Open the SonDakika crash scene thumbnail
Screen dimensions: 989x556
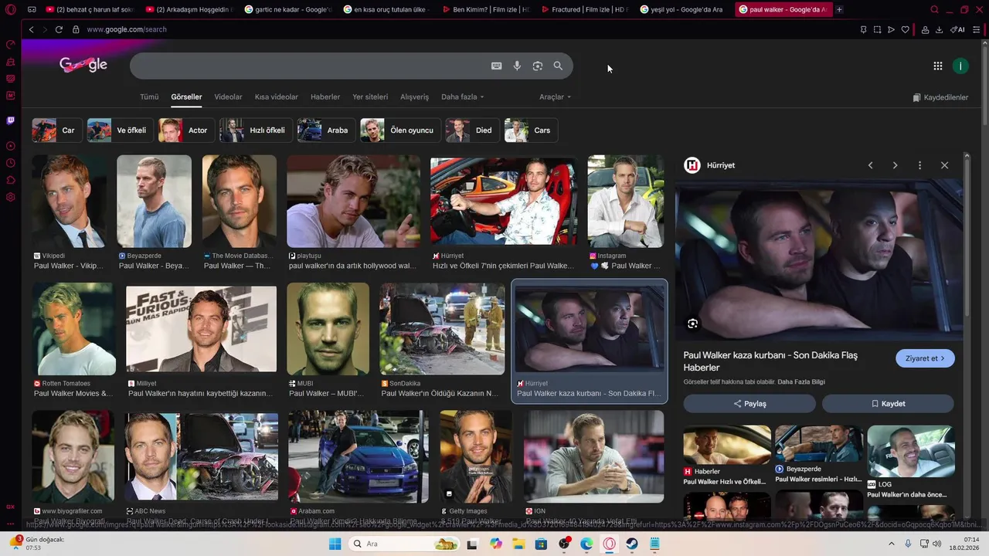(442, 329)
